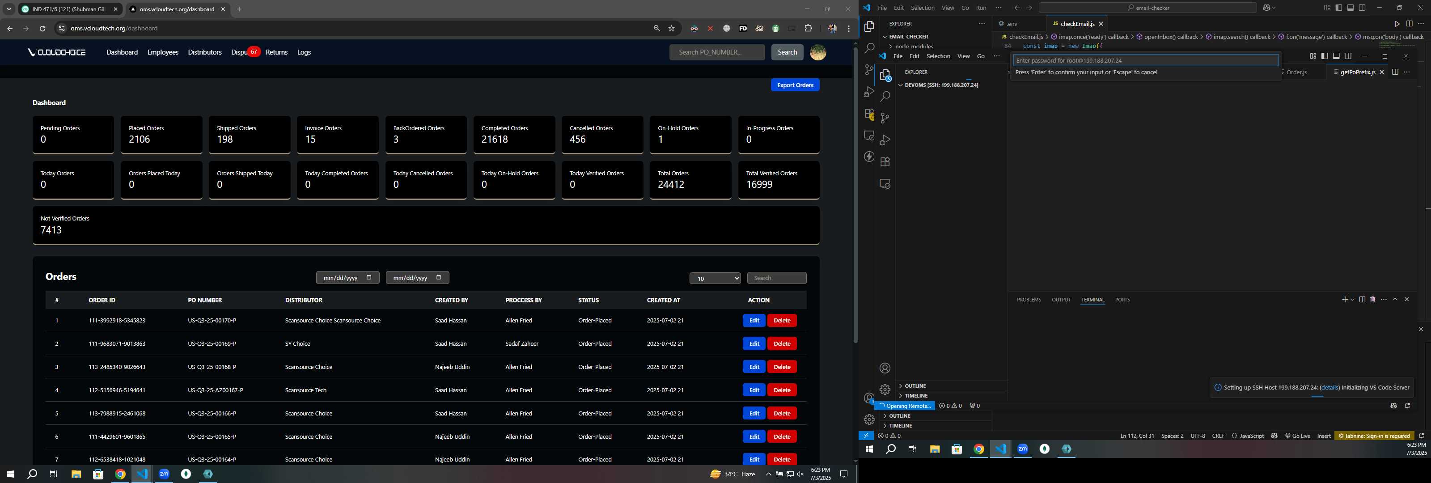The height and width of the screenshot is (483, 1431).
Task: Open Chrome zoom magnifier in address bar
Action: click(656, 28)
